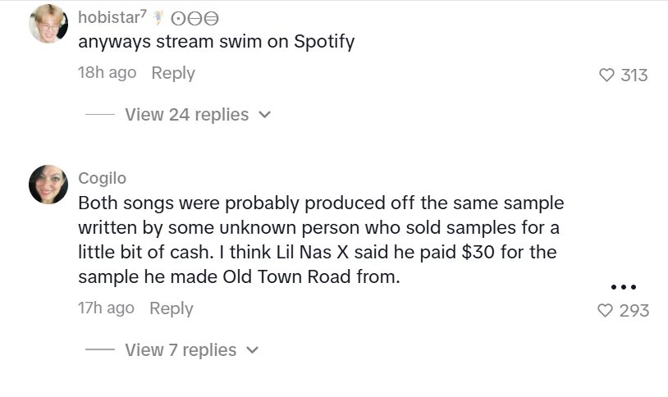Go to hobistar's profile via username
This screenshot has width=668, height=397.
pos(110,17)
